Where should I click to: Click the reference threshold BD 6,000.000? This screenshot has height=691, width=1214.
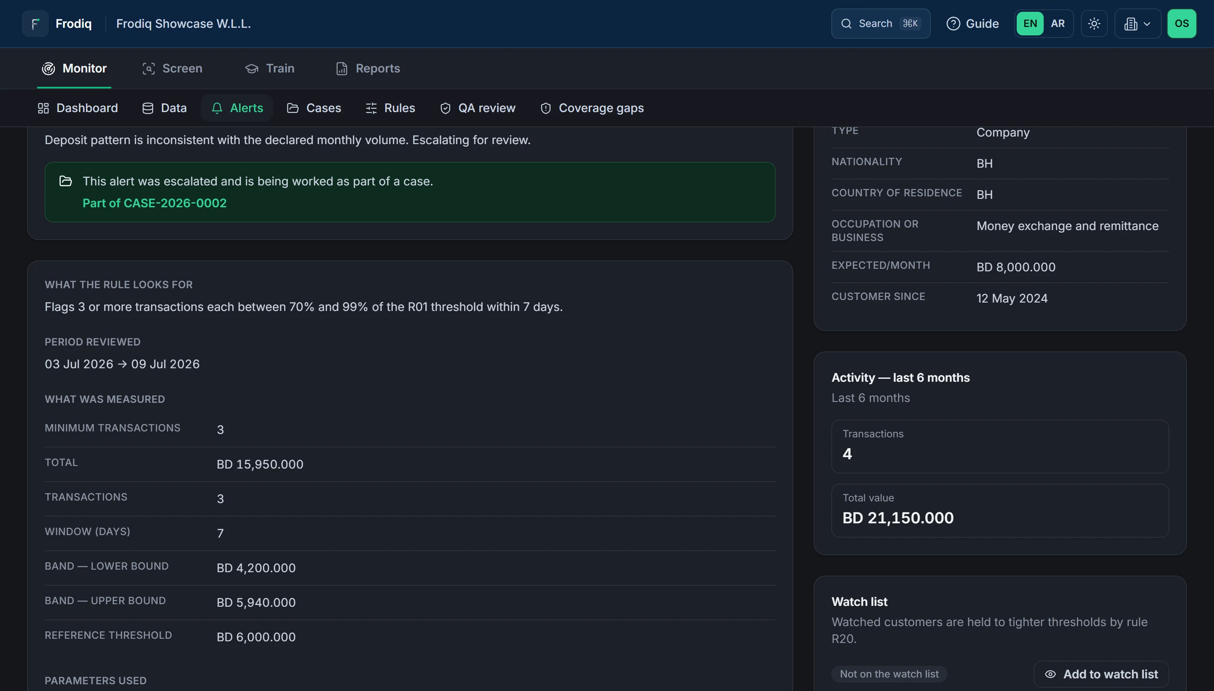pos(256,637)
